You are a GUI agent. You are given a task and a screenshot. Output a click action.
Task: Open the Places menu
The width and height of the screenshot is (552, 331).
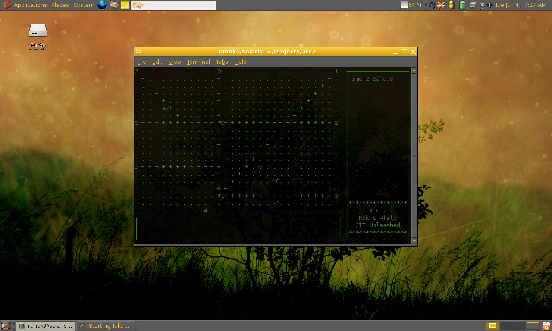[x=60, y=5]
